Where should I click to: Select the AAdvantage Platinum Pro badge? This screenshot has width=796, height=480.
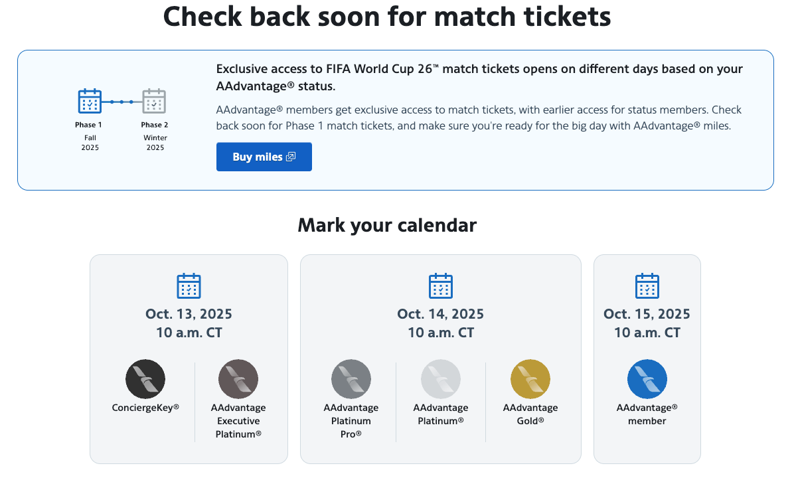tap(351, 379)
